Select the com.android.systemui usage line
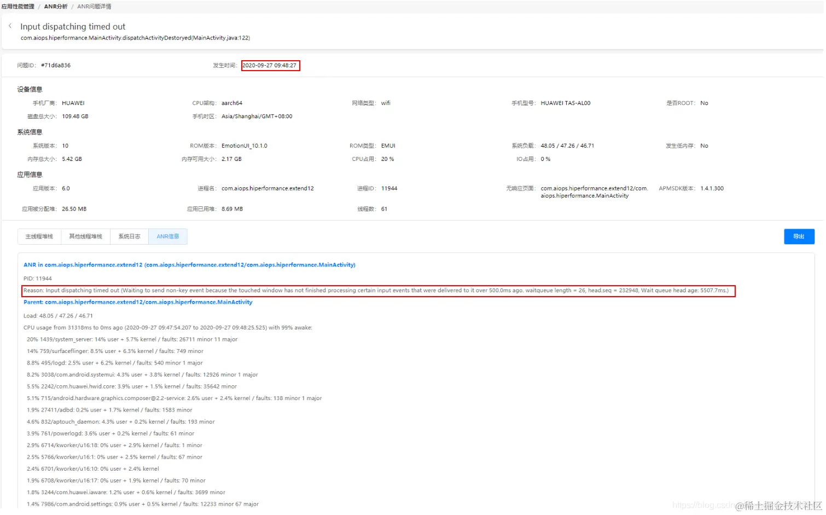The width and height of the screenshot is (826, 515). click(142, 375)
